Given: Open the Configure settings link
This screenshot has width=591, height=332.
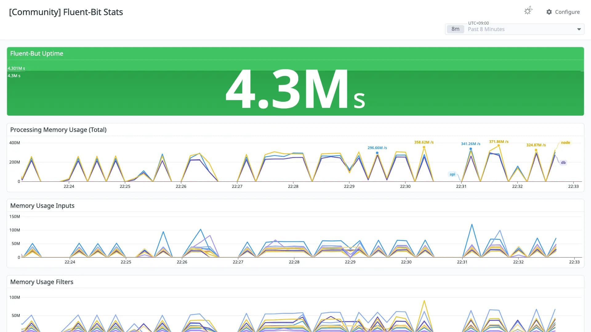Looking at the screenshot, I should pyautogui.click(x=563, y=12).
